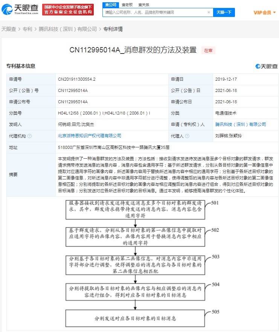Select application date 2019-12-17
Image resolution: width=279 pixels, height=332 pixels.
(x=226, y=79)
